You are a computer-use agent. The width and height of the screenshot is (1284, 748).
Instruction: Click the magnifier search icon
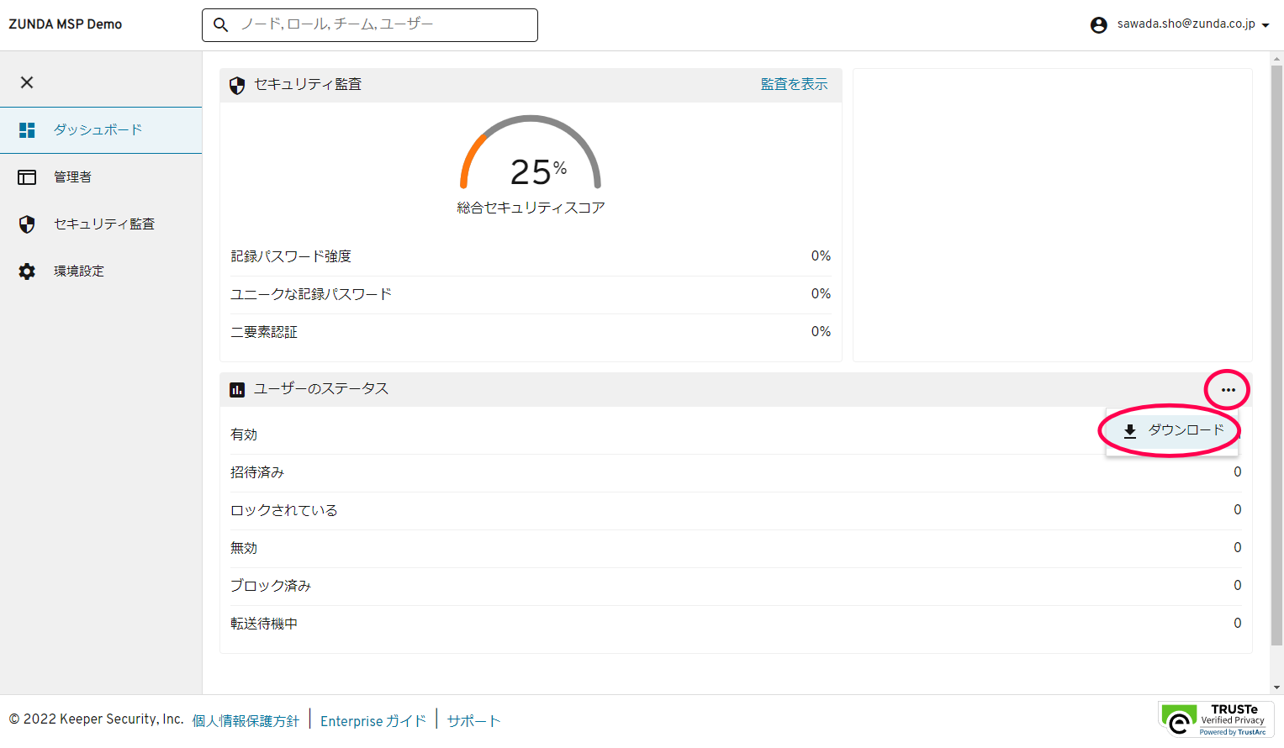[221, 25]
